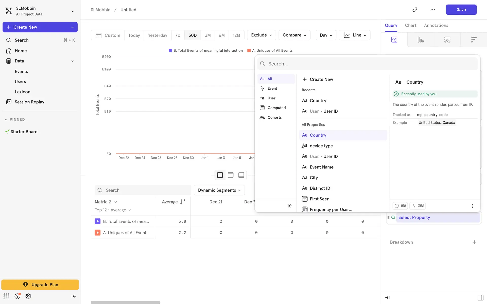
Task: Click the Save button
Action: [461, 10]
